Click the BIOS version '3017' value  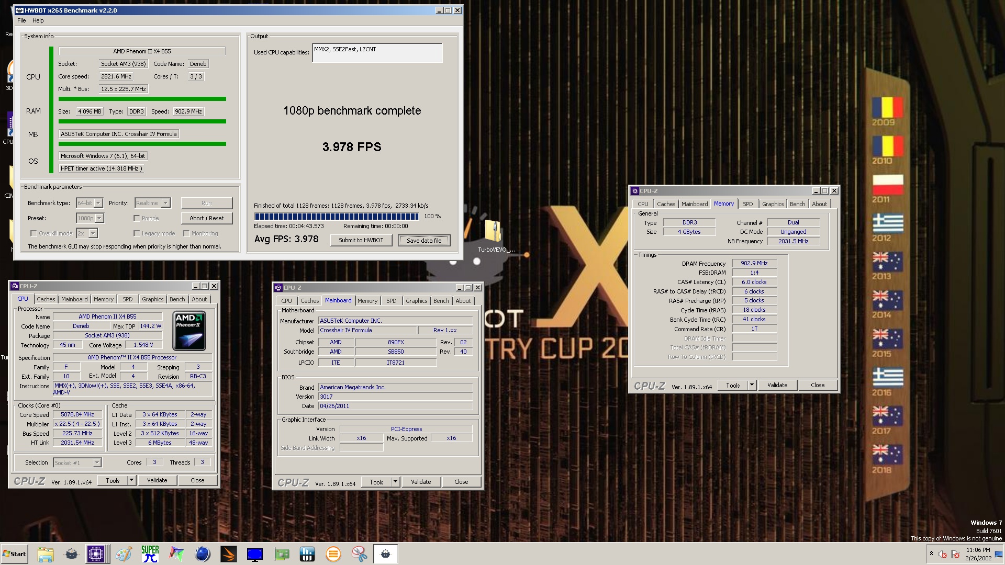[395, 397]
